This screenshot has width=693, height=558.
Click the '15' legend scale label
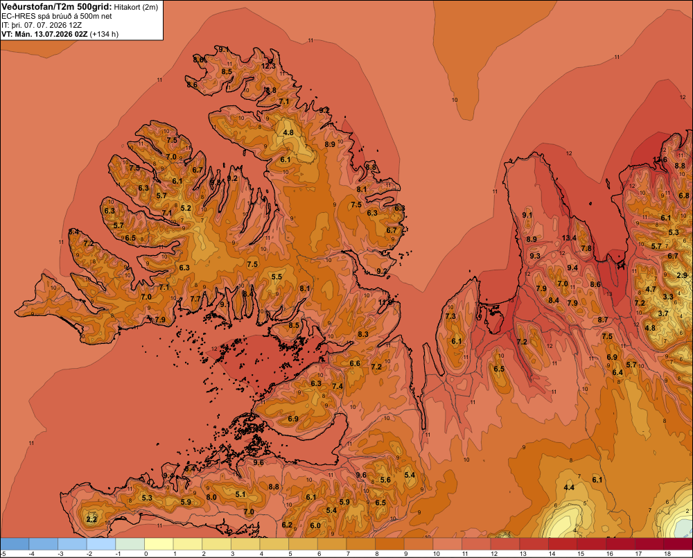pyautogui.click(x=581, y=554)
